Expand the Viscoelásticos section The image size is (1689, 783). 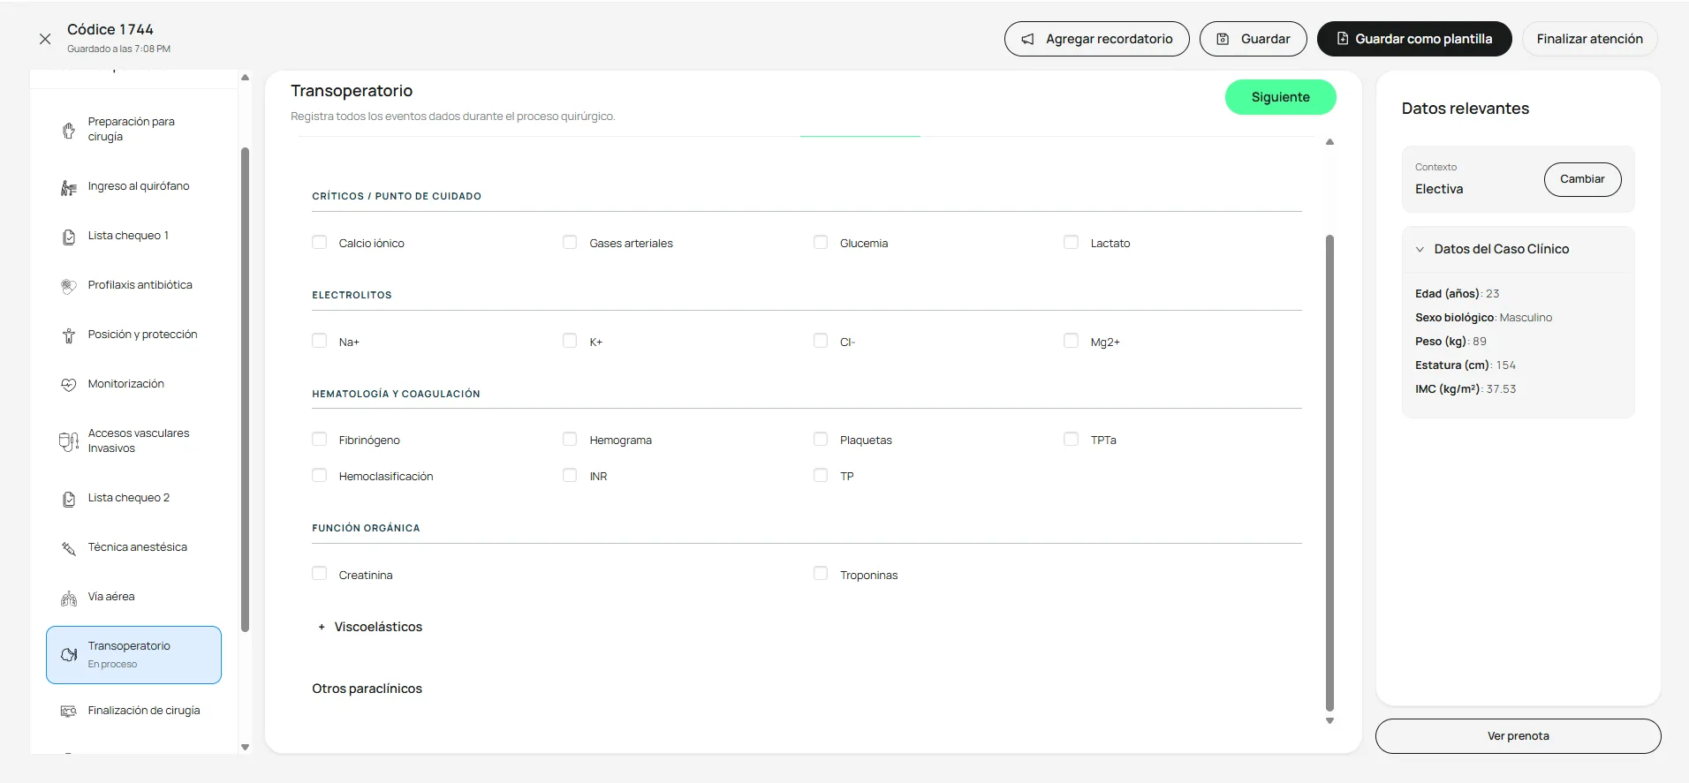point(370,627)
